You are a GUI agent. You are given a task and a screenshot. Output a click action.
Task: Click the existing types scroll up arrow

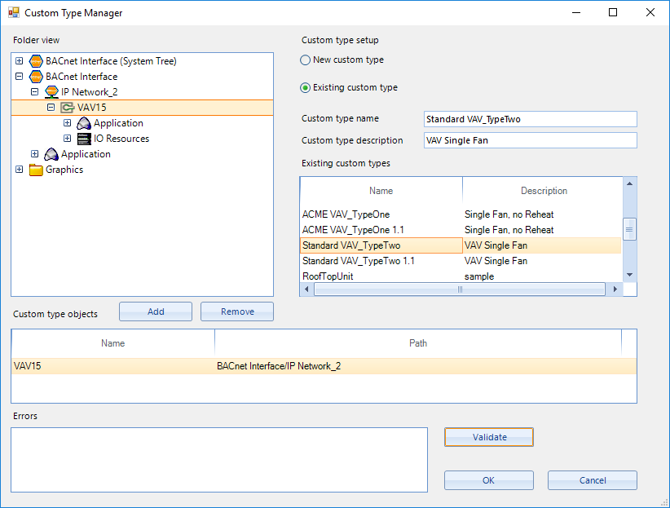pos(629,183)
